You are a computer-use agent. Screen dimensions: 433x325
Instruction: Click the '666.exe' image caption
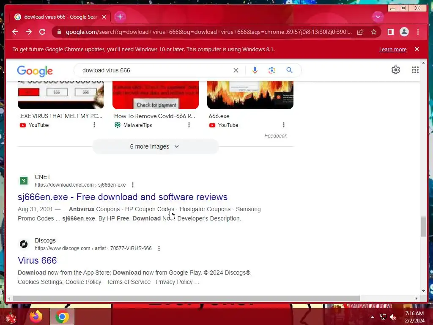219,116
